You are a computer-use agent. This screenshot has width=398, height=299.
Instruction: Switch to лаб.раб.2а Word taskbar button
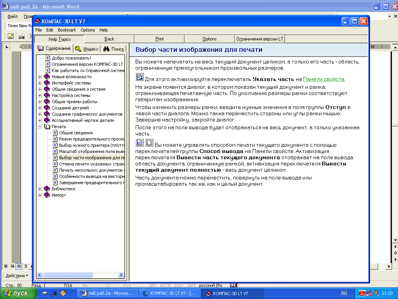(x=108, y=294)
